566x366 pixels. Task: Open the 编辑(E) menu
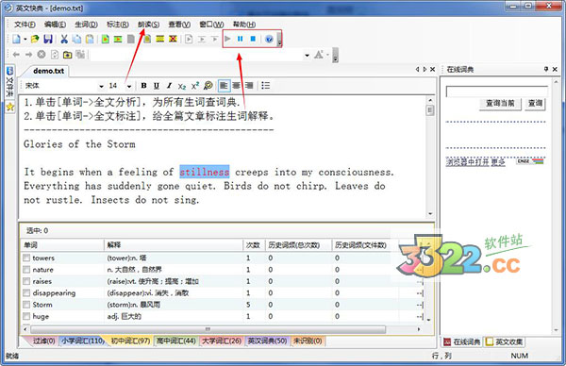click(55, 25)
